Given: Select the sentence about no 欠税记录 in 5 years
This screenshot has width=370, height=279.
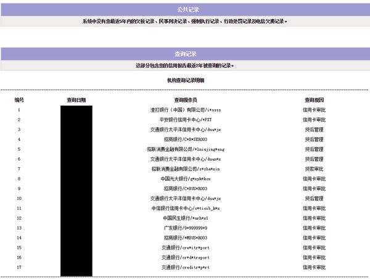Looking at the screenshot, I should pos(184,21).
